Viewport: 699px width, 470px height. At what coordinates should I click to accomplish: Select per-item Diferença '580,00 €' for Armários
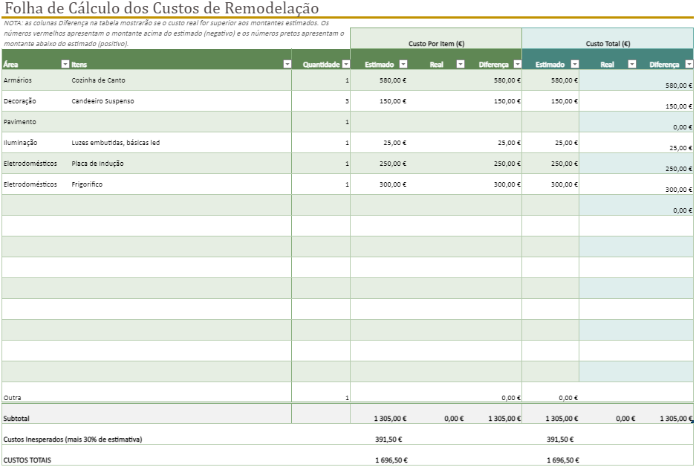point(507,80)
